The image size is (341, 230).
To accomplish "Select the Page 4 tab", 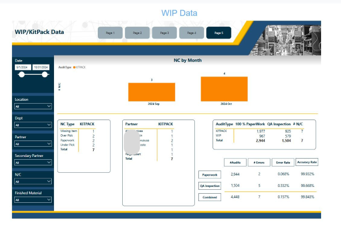I will click(x=192, y=33).
